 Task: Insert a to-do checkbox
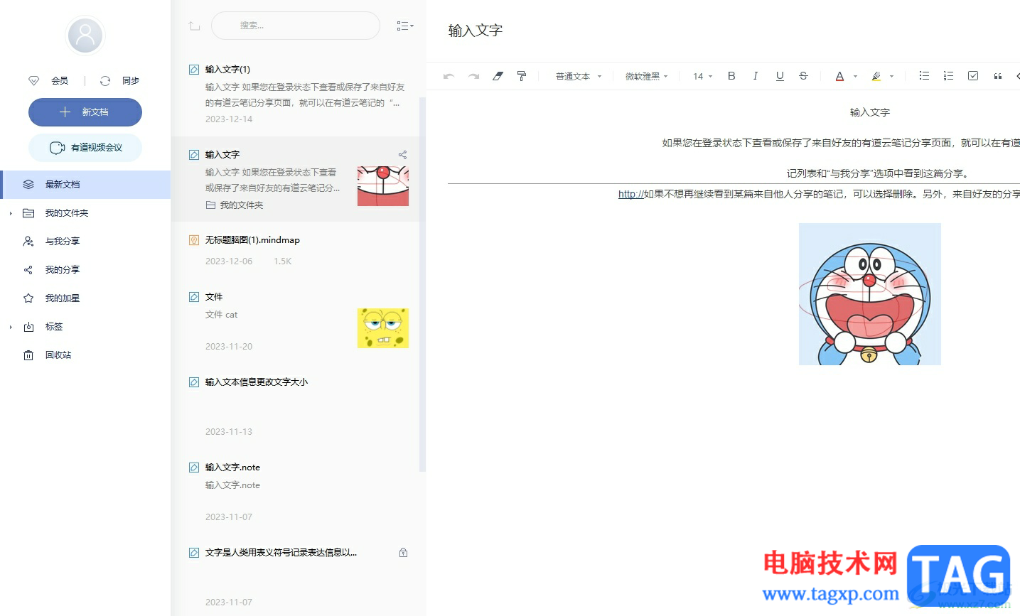coord(973,76)
